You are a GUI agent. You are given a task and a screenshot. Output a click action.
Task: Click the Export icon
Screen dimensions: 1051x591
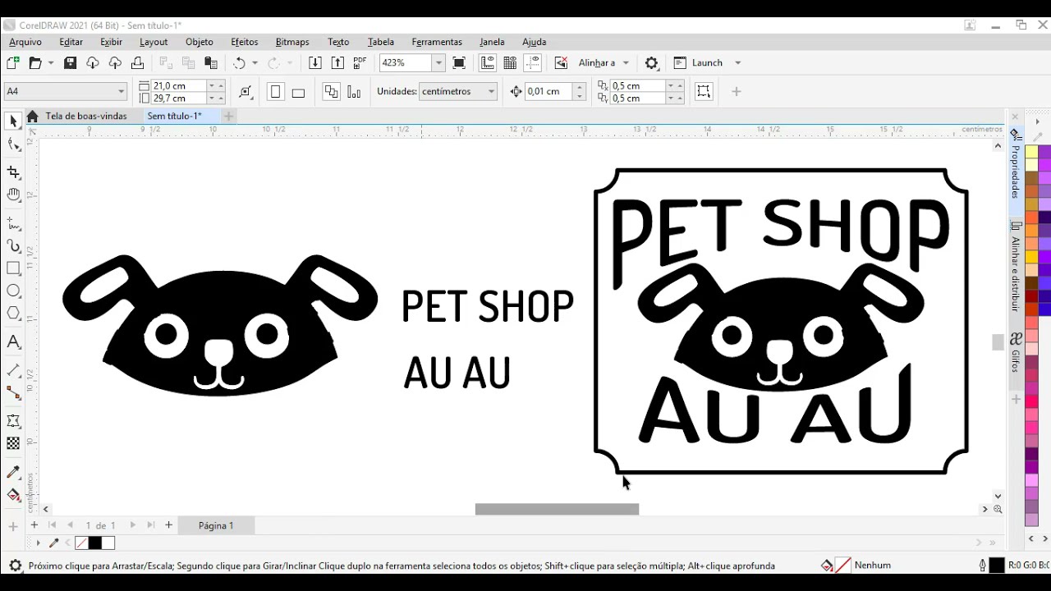(337, 62)
